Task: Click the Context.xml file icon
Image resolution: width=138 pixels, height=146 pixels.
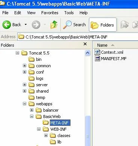Action: coord(97,52)
